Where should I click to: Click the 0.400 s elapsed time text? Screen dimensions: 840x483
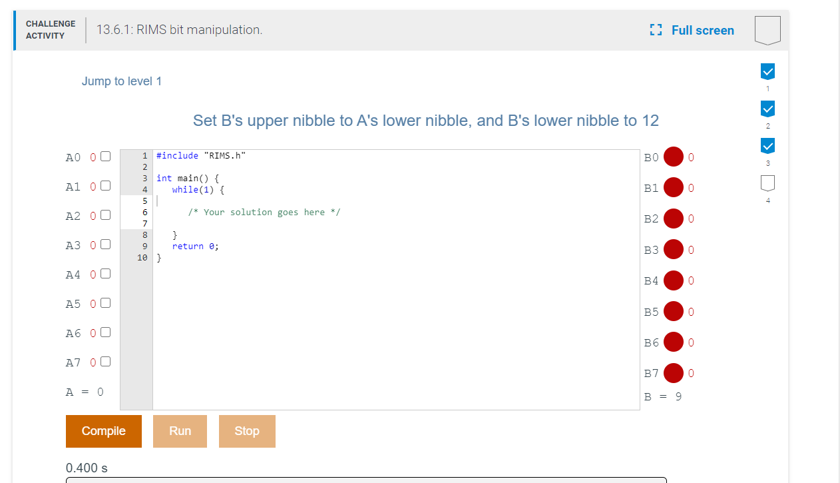click(87, 468)
